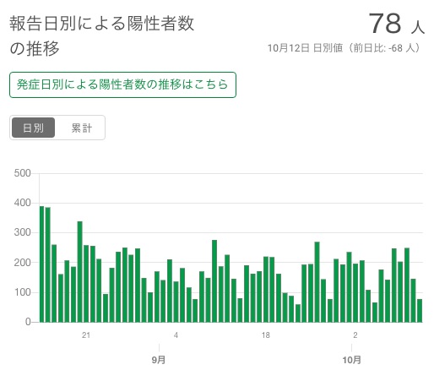Select the 日別 toggle option
Viewport: 434px width, 370px height.
[33, 128]
